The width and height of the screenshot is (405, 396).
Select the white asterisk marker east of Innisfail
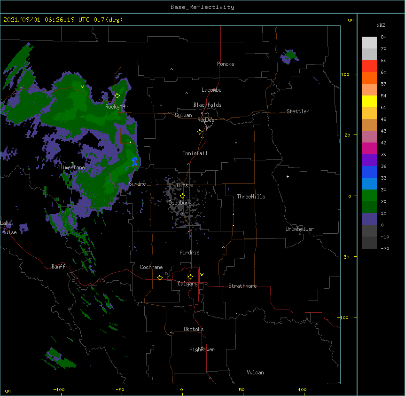pos(236,143)
